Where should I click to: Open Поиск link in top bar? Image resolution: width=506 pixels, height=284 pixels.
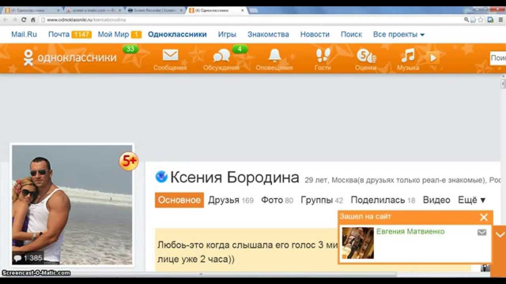pos(351,34)
